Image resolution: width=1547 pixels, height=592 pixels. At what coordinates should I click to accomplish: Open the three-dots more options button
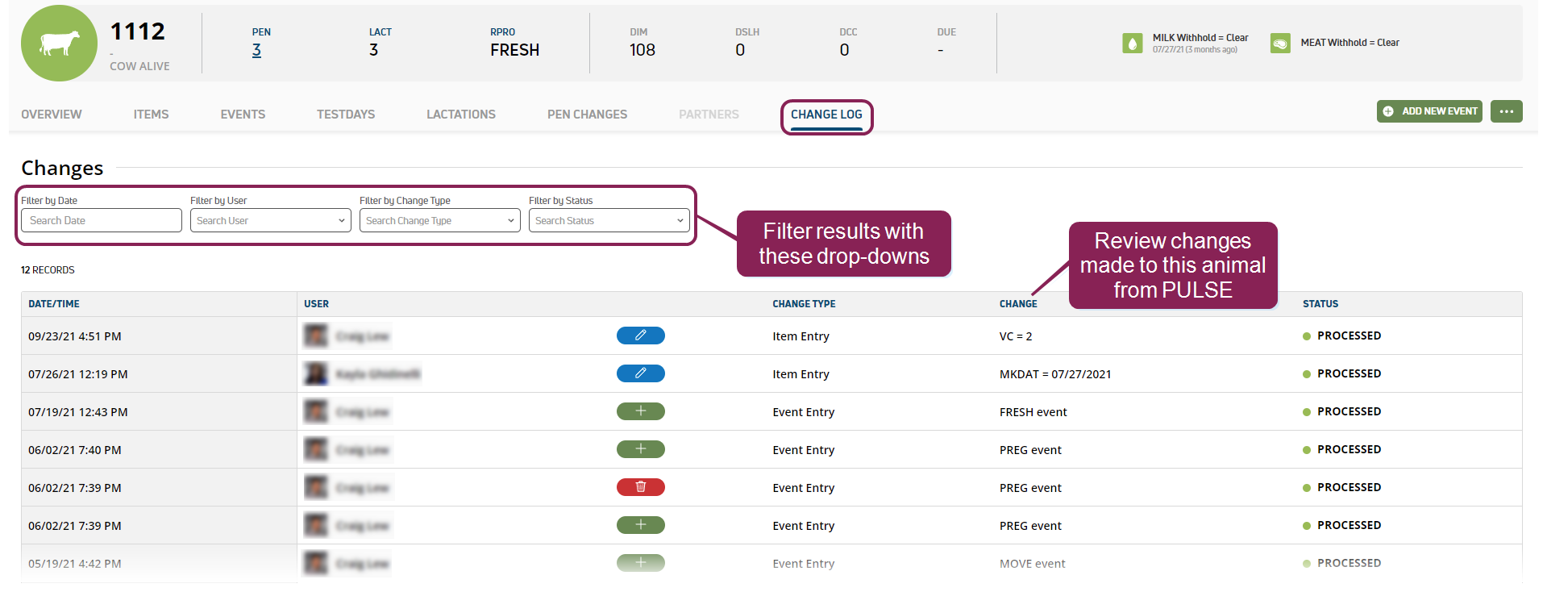(1506, 111)
